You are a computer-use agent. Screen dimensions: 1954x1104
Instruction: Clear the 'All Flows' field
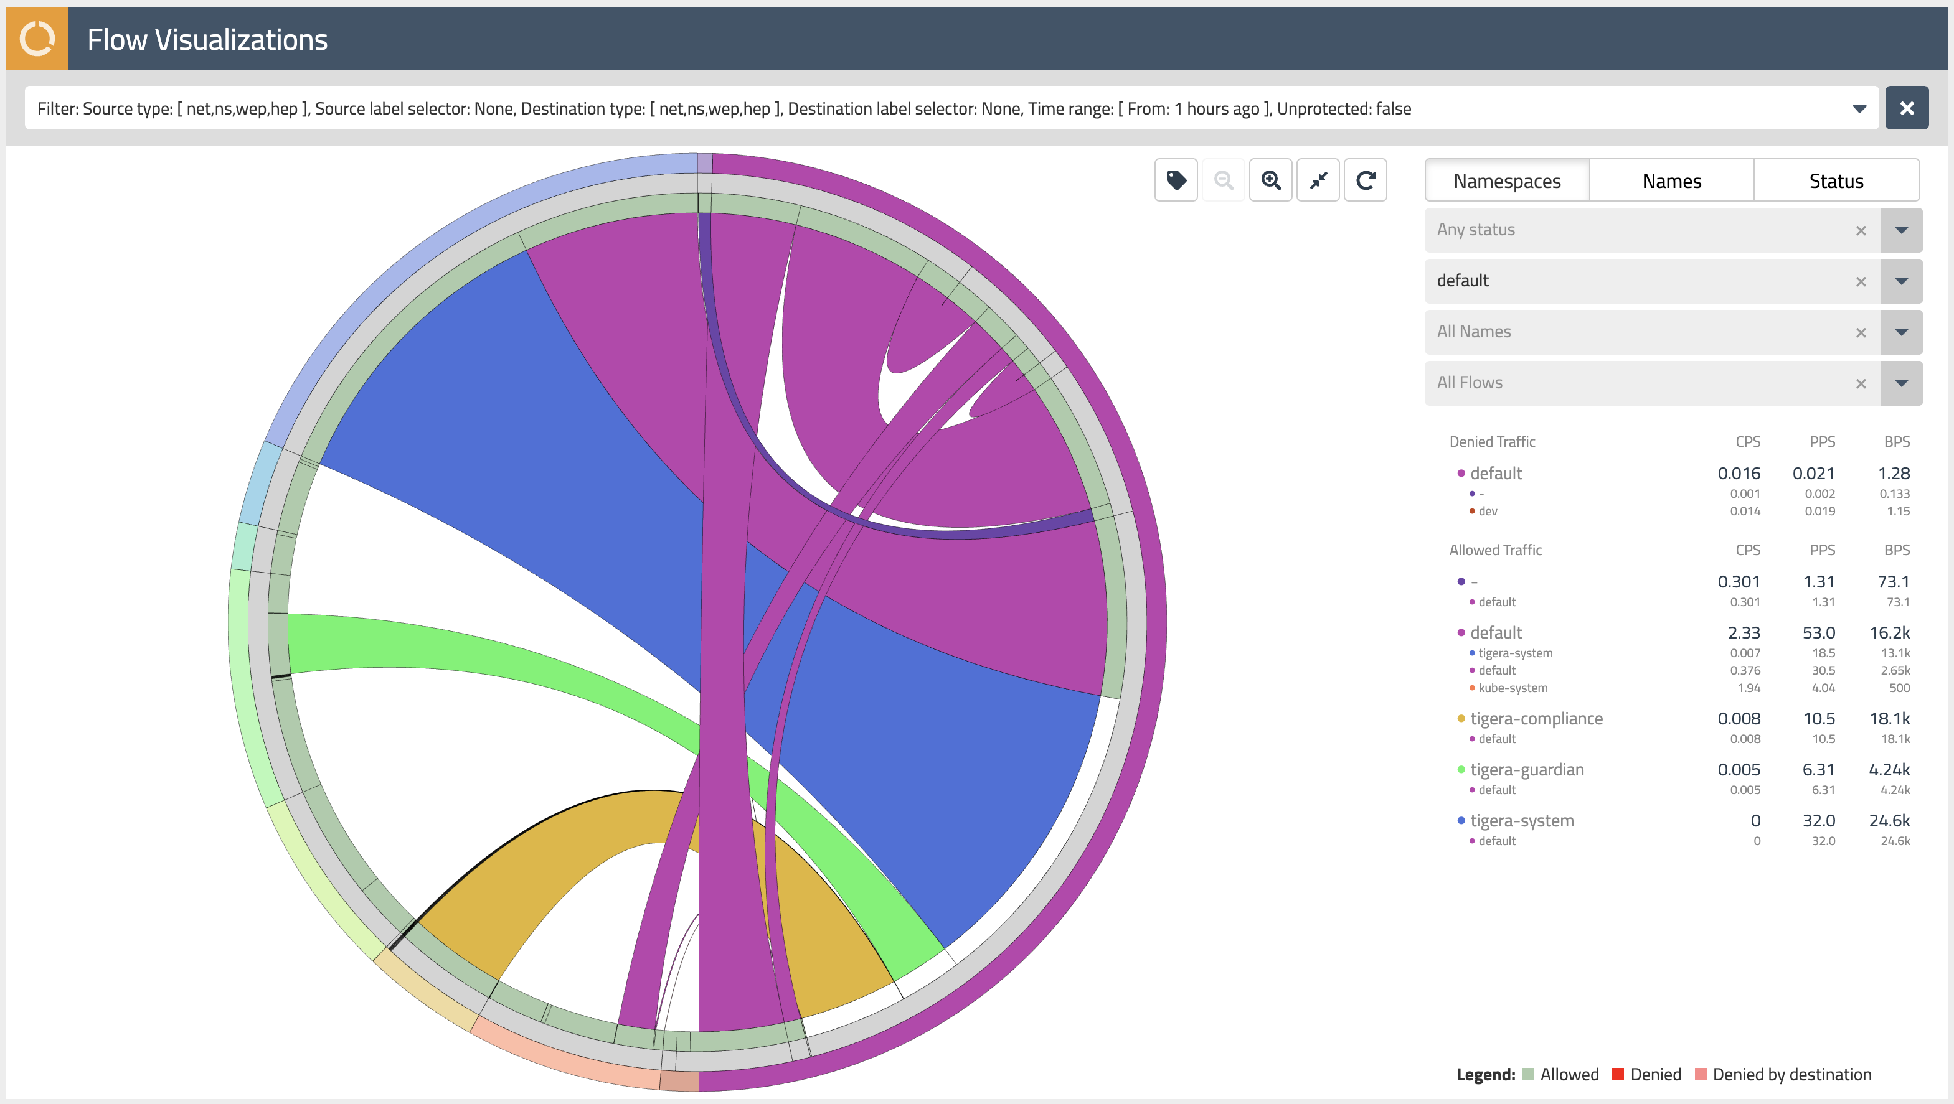(x=1861, y=385)
